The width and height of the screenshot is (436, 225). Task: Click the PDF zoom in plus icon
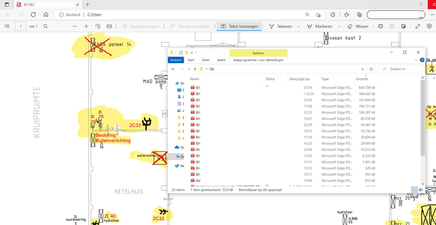pos(86,26)
